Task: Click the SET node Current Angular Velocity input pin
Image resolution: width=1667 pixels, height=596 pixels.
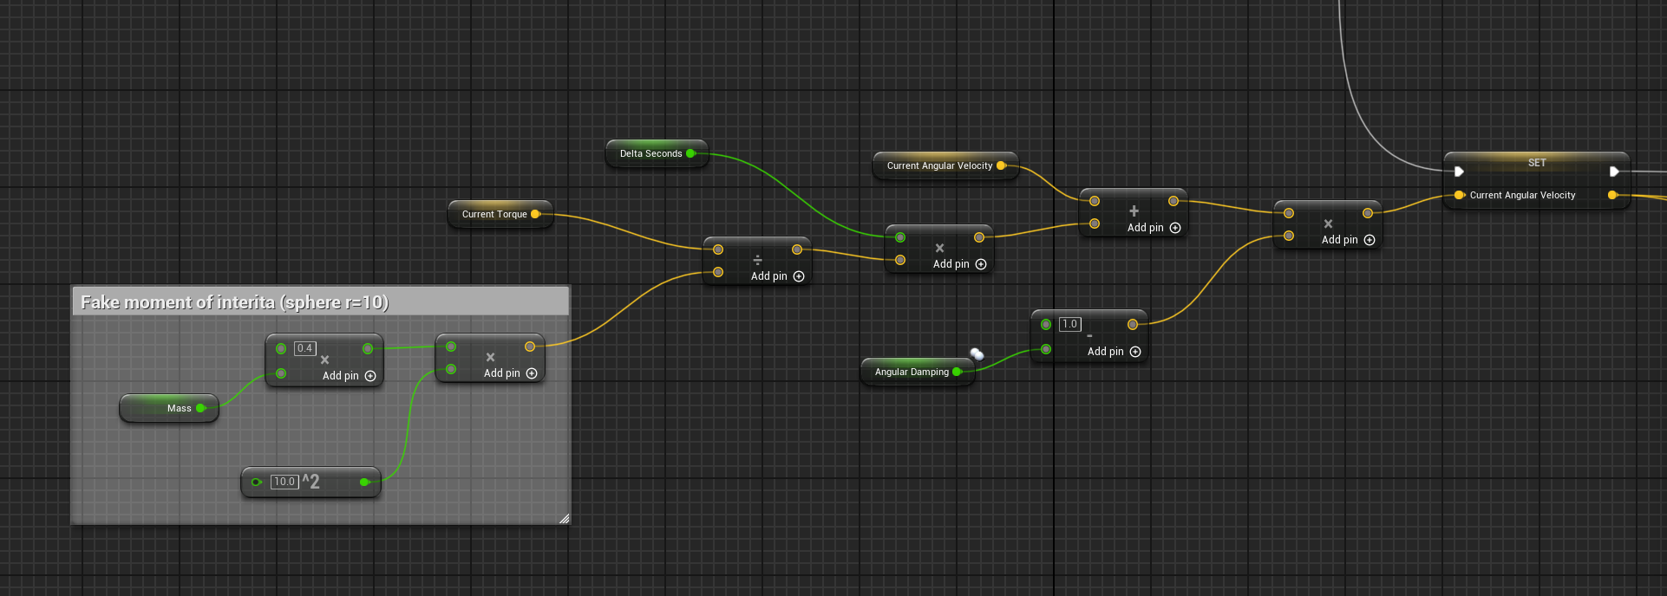Action: coord(1460,195)
